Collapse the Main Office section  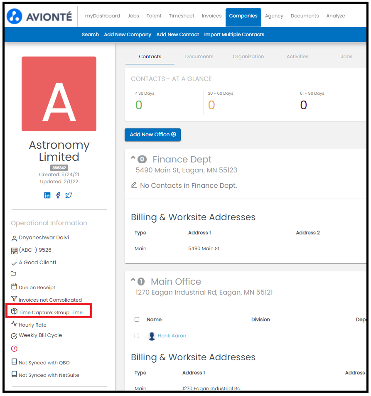coord(133,280)
